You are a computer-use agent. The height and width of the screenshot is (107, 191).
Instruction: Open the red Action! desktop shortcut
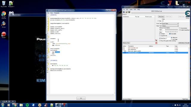4,35
